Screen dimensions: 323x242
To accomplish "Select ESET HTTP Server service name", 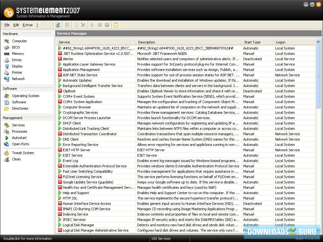I will [76, 150].
